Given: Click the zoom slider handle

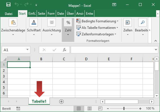Looking at the screenshot, I should coord(124,108).
